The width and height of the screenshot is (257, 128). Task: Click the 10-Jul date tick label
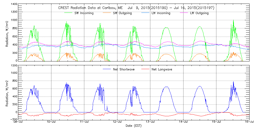(51, 122)
